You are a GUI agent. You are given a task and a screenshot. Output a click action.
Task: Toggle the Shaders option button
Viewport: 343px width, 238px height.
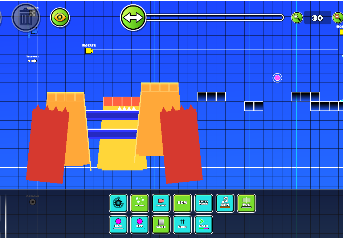(161, 203)
